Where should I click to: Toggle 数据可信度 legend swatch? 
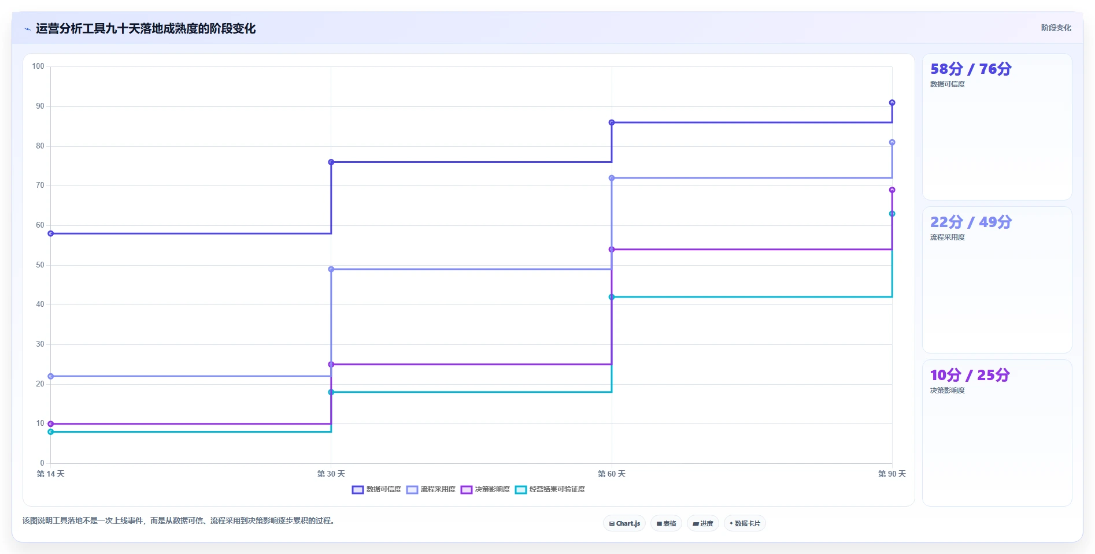click(358, 490)
